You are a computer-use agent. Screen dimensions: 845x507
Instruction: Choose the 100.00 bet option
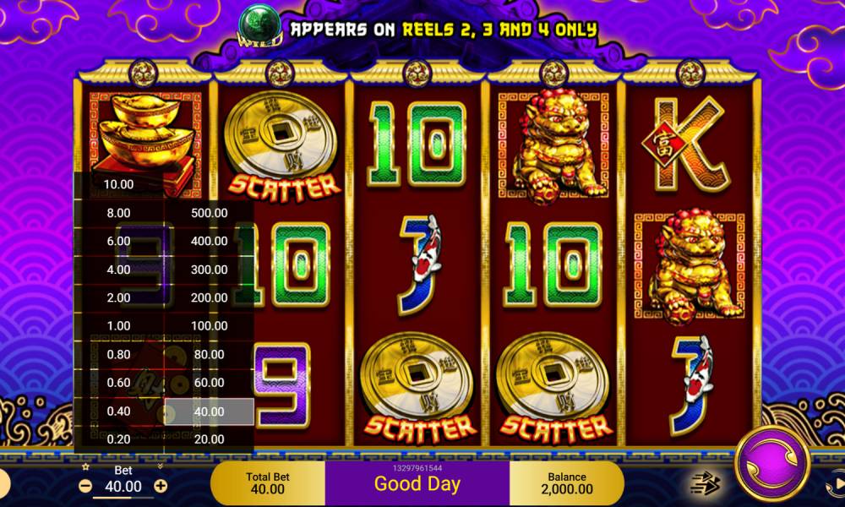209,326
